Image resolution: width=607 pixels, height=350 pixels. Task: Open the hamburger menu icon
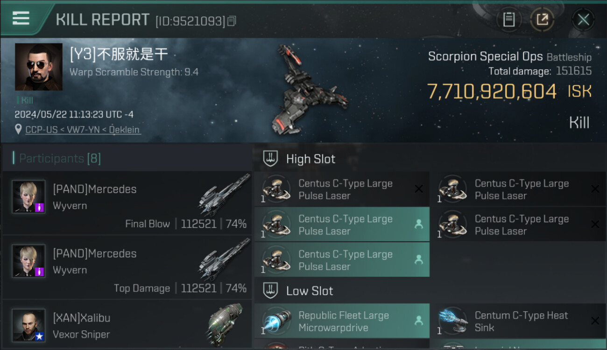21,18
